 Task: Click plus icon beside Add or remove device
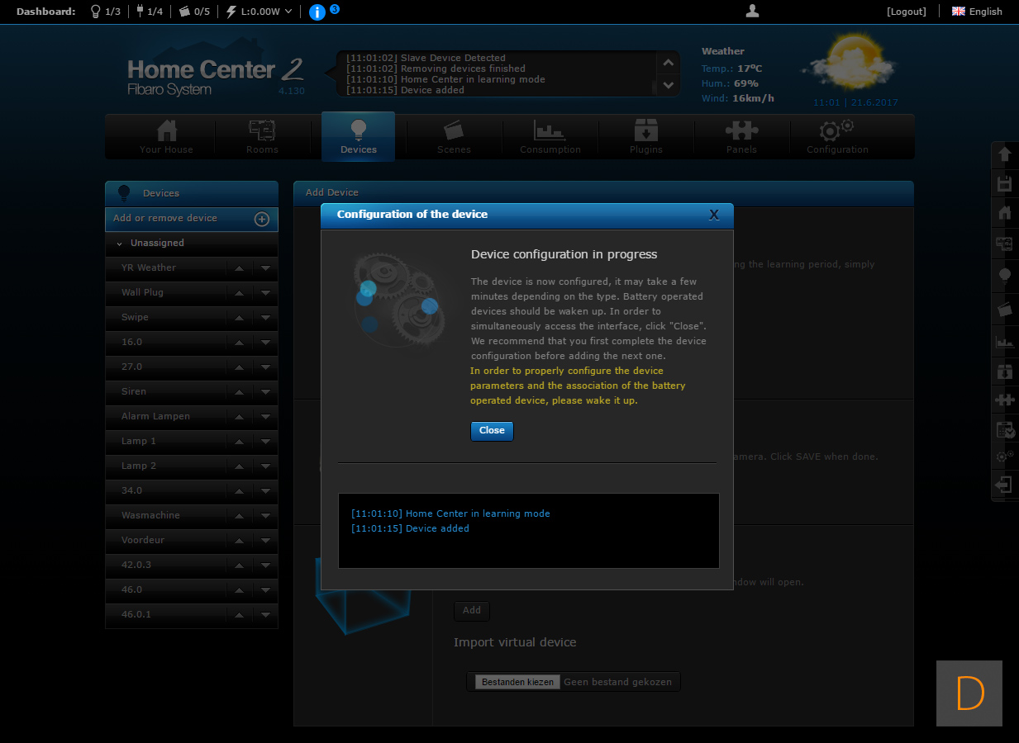coord(261,219)
